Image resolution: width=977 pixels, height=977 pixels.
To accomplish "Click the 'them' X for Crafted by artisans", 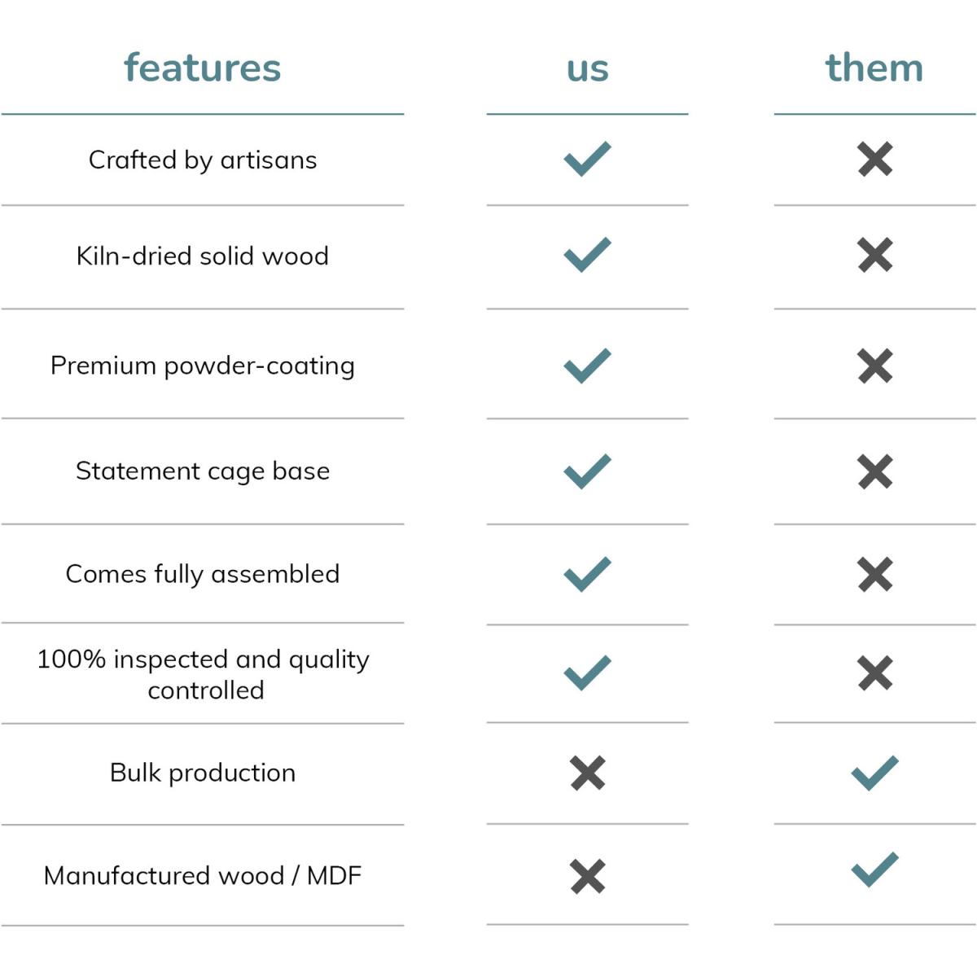I will point(875,160).
